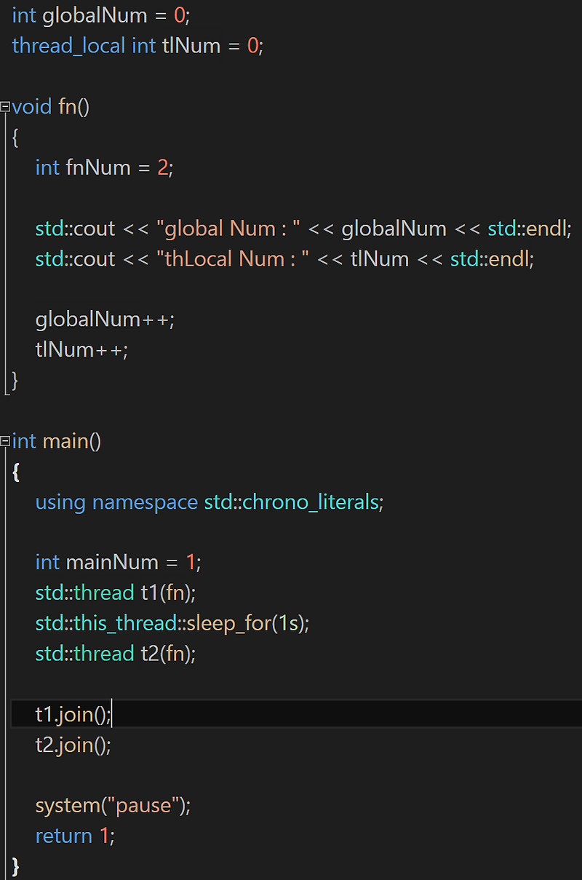Collapse the main() function using its fold marker
Screen dimensions: 582x880
click(4, 441)
